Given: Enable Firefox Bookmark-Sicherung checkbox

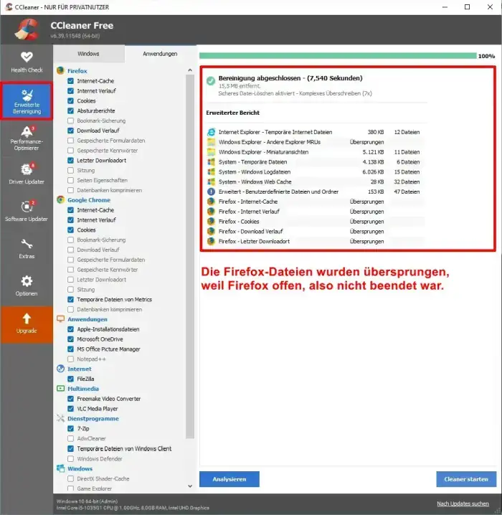Looking at the screenshot, I should [x=70, y=121].
